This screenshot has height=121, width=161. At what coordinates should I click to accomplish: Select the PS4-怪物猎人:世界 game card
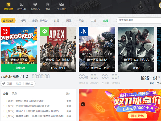click(97, 49)
